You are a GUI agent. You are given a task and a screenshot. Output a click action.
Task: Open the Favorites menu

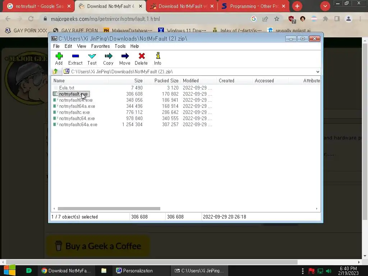click(101, 46)
